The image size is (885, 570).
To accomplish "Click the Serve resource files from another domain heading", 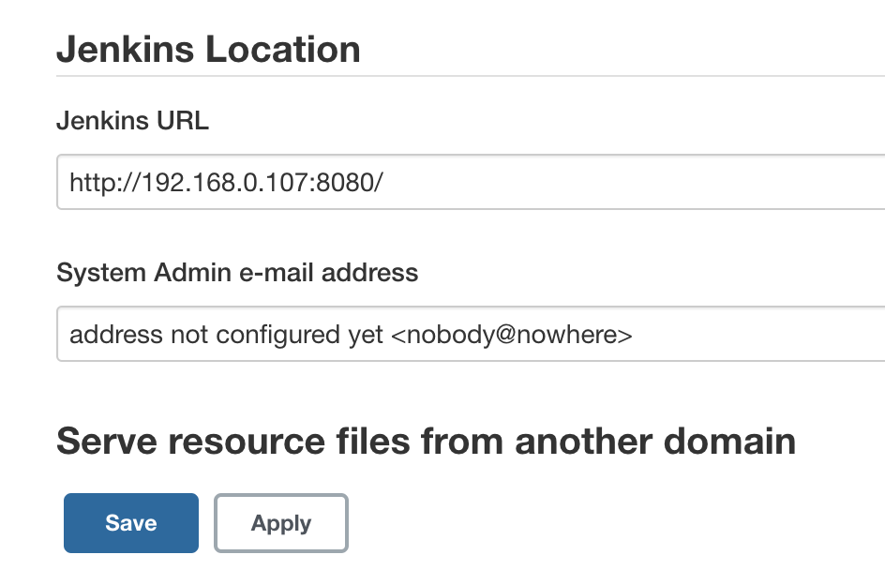I will coord(427,441).
